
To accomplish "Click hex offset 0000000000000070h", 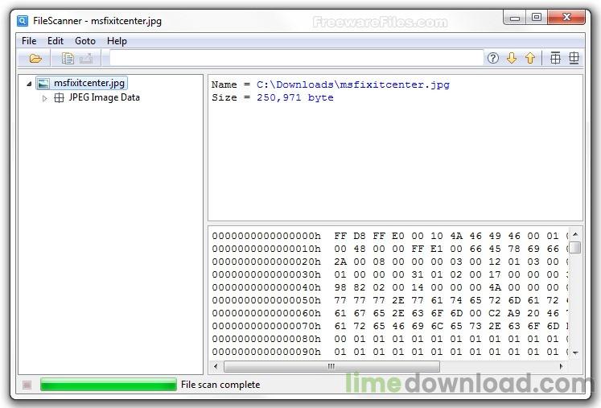I will click(266, 326).
